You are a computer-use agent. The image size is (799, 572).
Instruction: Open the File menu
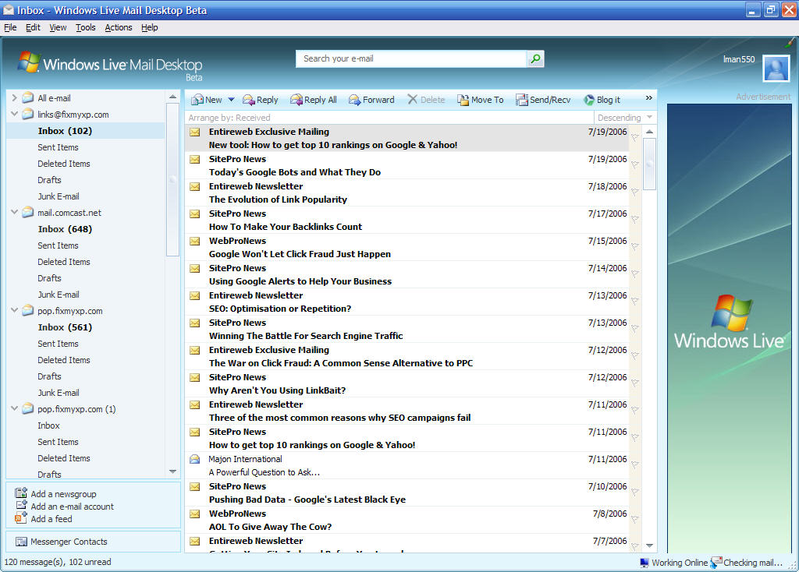[x=10, y=27]
